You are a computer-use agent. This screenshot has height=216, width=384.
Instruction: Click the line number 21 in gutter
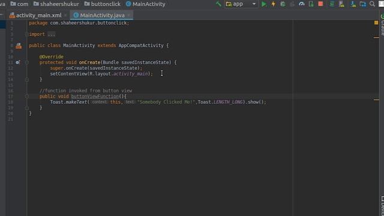tap(11, 119)
